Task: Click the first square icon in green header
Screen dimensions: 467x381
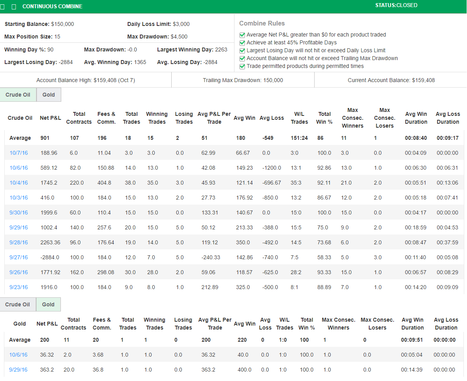Action: (x=4, y=7)
